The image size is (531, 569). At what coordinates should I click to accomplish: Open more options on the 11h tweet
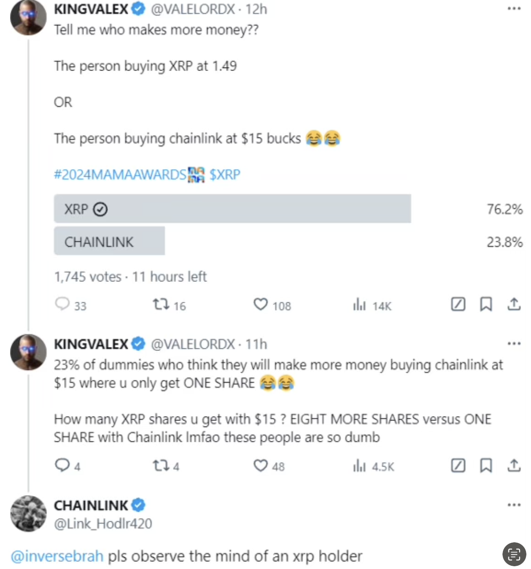(x=514, y=343)
